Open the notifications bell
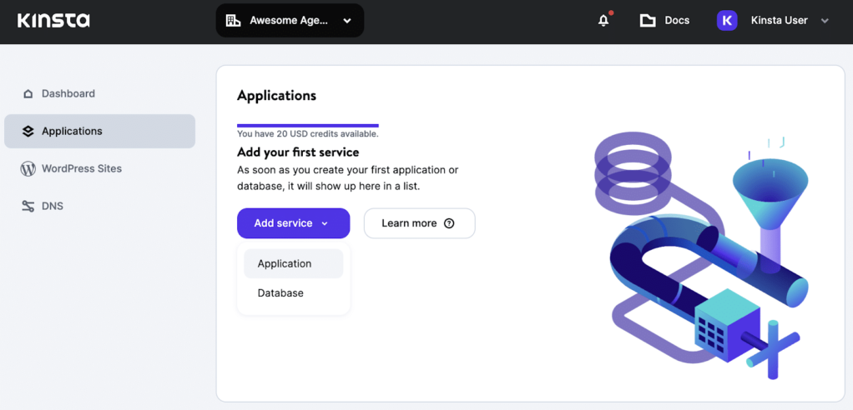The image size is (853, 410). (x=603, y=21)
